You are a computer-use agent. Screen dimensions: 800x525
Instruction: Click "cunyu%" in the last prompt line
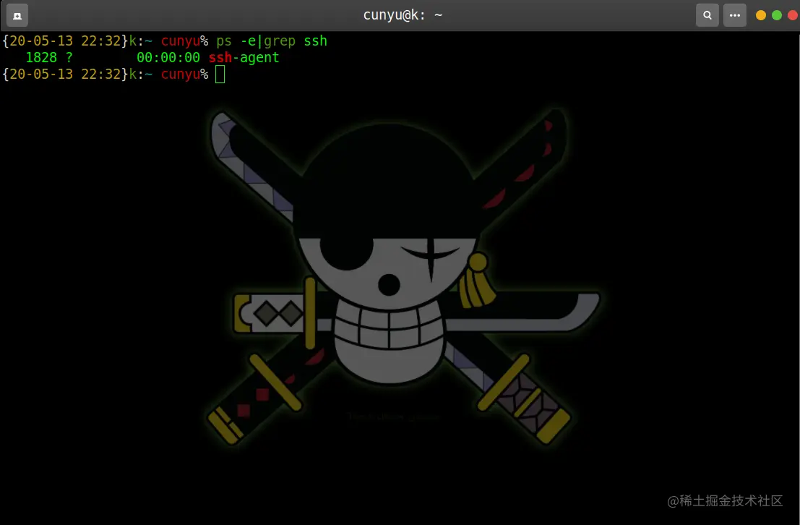[x=185, y=74]
